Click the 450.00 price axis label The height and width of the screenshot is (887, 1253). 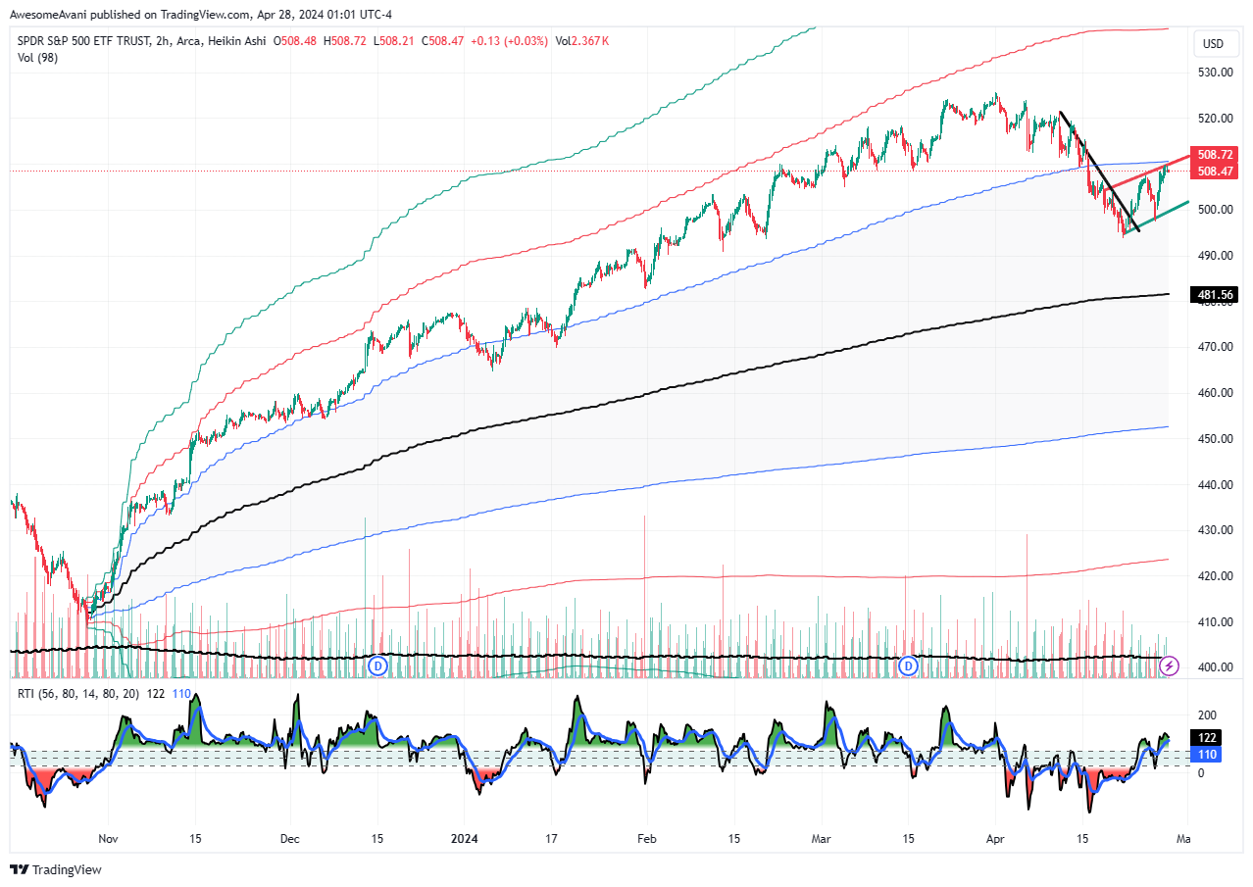[x=1214, y=439]
